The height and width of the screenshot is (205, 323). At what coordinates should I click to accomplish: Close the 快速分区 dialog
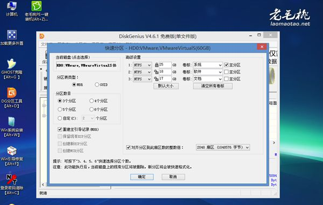click(x=262, y=47)
